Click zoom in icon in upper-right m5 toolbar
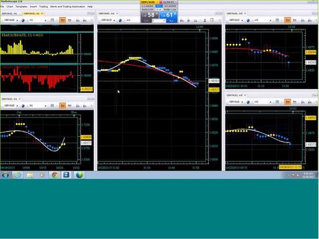The width and height of the screenshot is (319, 239). click(x=303, y=20)
